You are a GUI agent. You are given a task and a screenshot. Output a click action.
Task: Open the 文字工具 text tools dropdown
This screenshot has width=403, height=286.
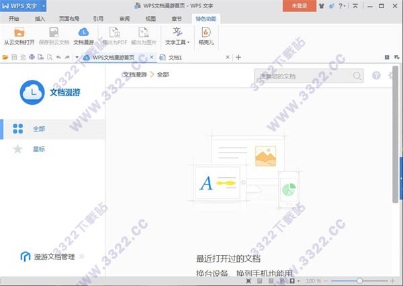pos(177,36)
